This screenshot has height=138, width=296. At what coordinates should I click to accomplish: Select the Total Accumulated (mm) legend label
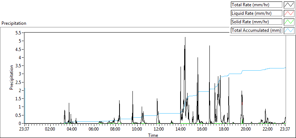tap(256, 30)
